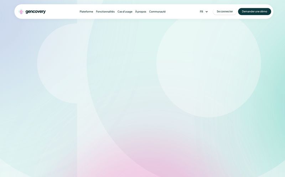Open the Plateforme menu item
Viewport: 285px width, 177px height.
[86, 11]
